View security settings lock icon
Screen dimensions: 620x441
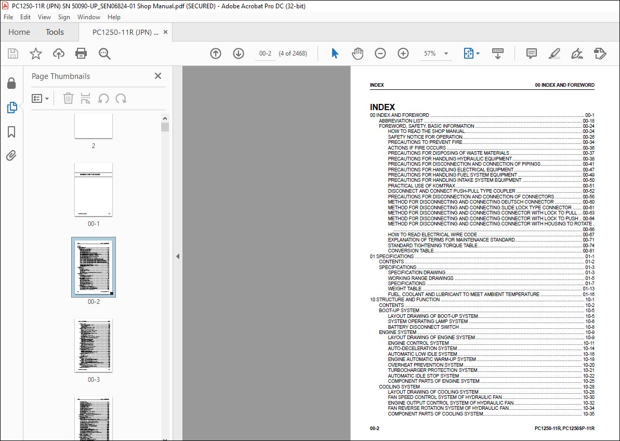(11, 83)
